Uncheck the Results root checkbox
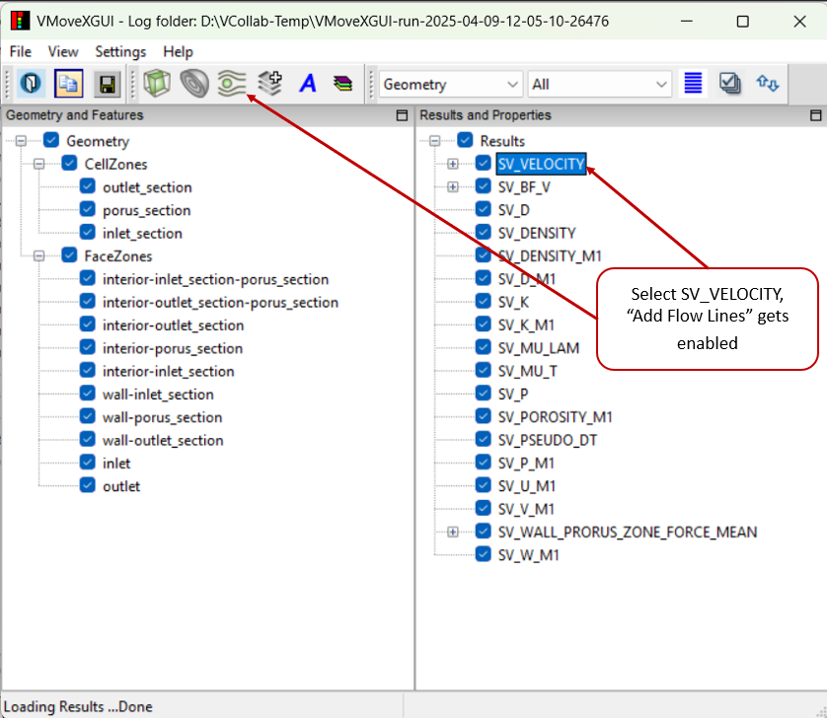The width and height of the screenshot is (827, 718). coord(465,140)
